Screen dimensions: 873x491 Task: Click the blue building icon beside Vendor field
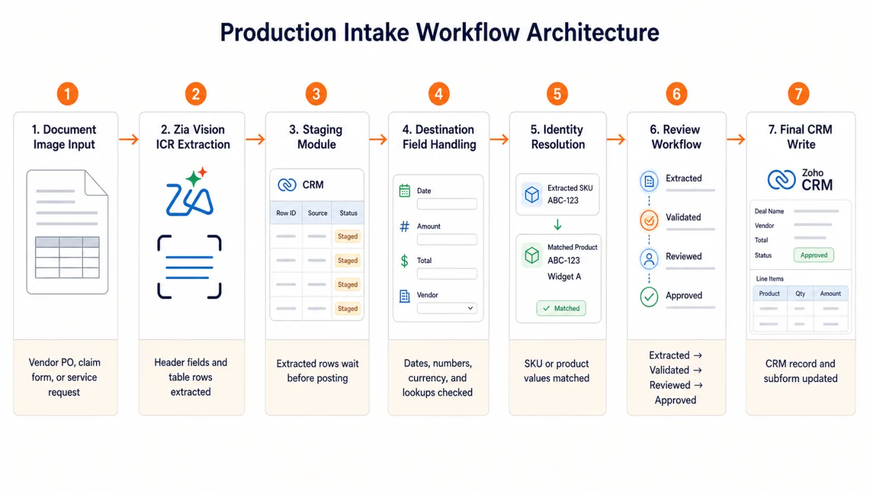404,295
